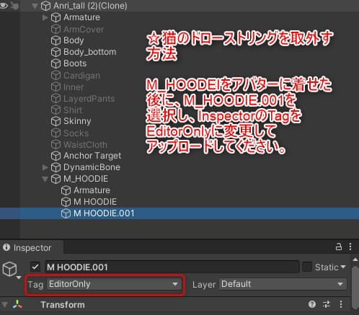This screenshot has width=359, height=315.
Task: Expand the DynamicBone tree arrow
Action: 45,167
